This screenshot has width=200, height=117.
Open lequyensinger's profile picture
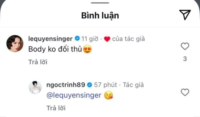pyautogui.click(x=15, y=44)
